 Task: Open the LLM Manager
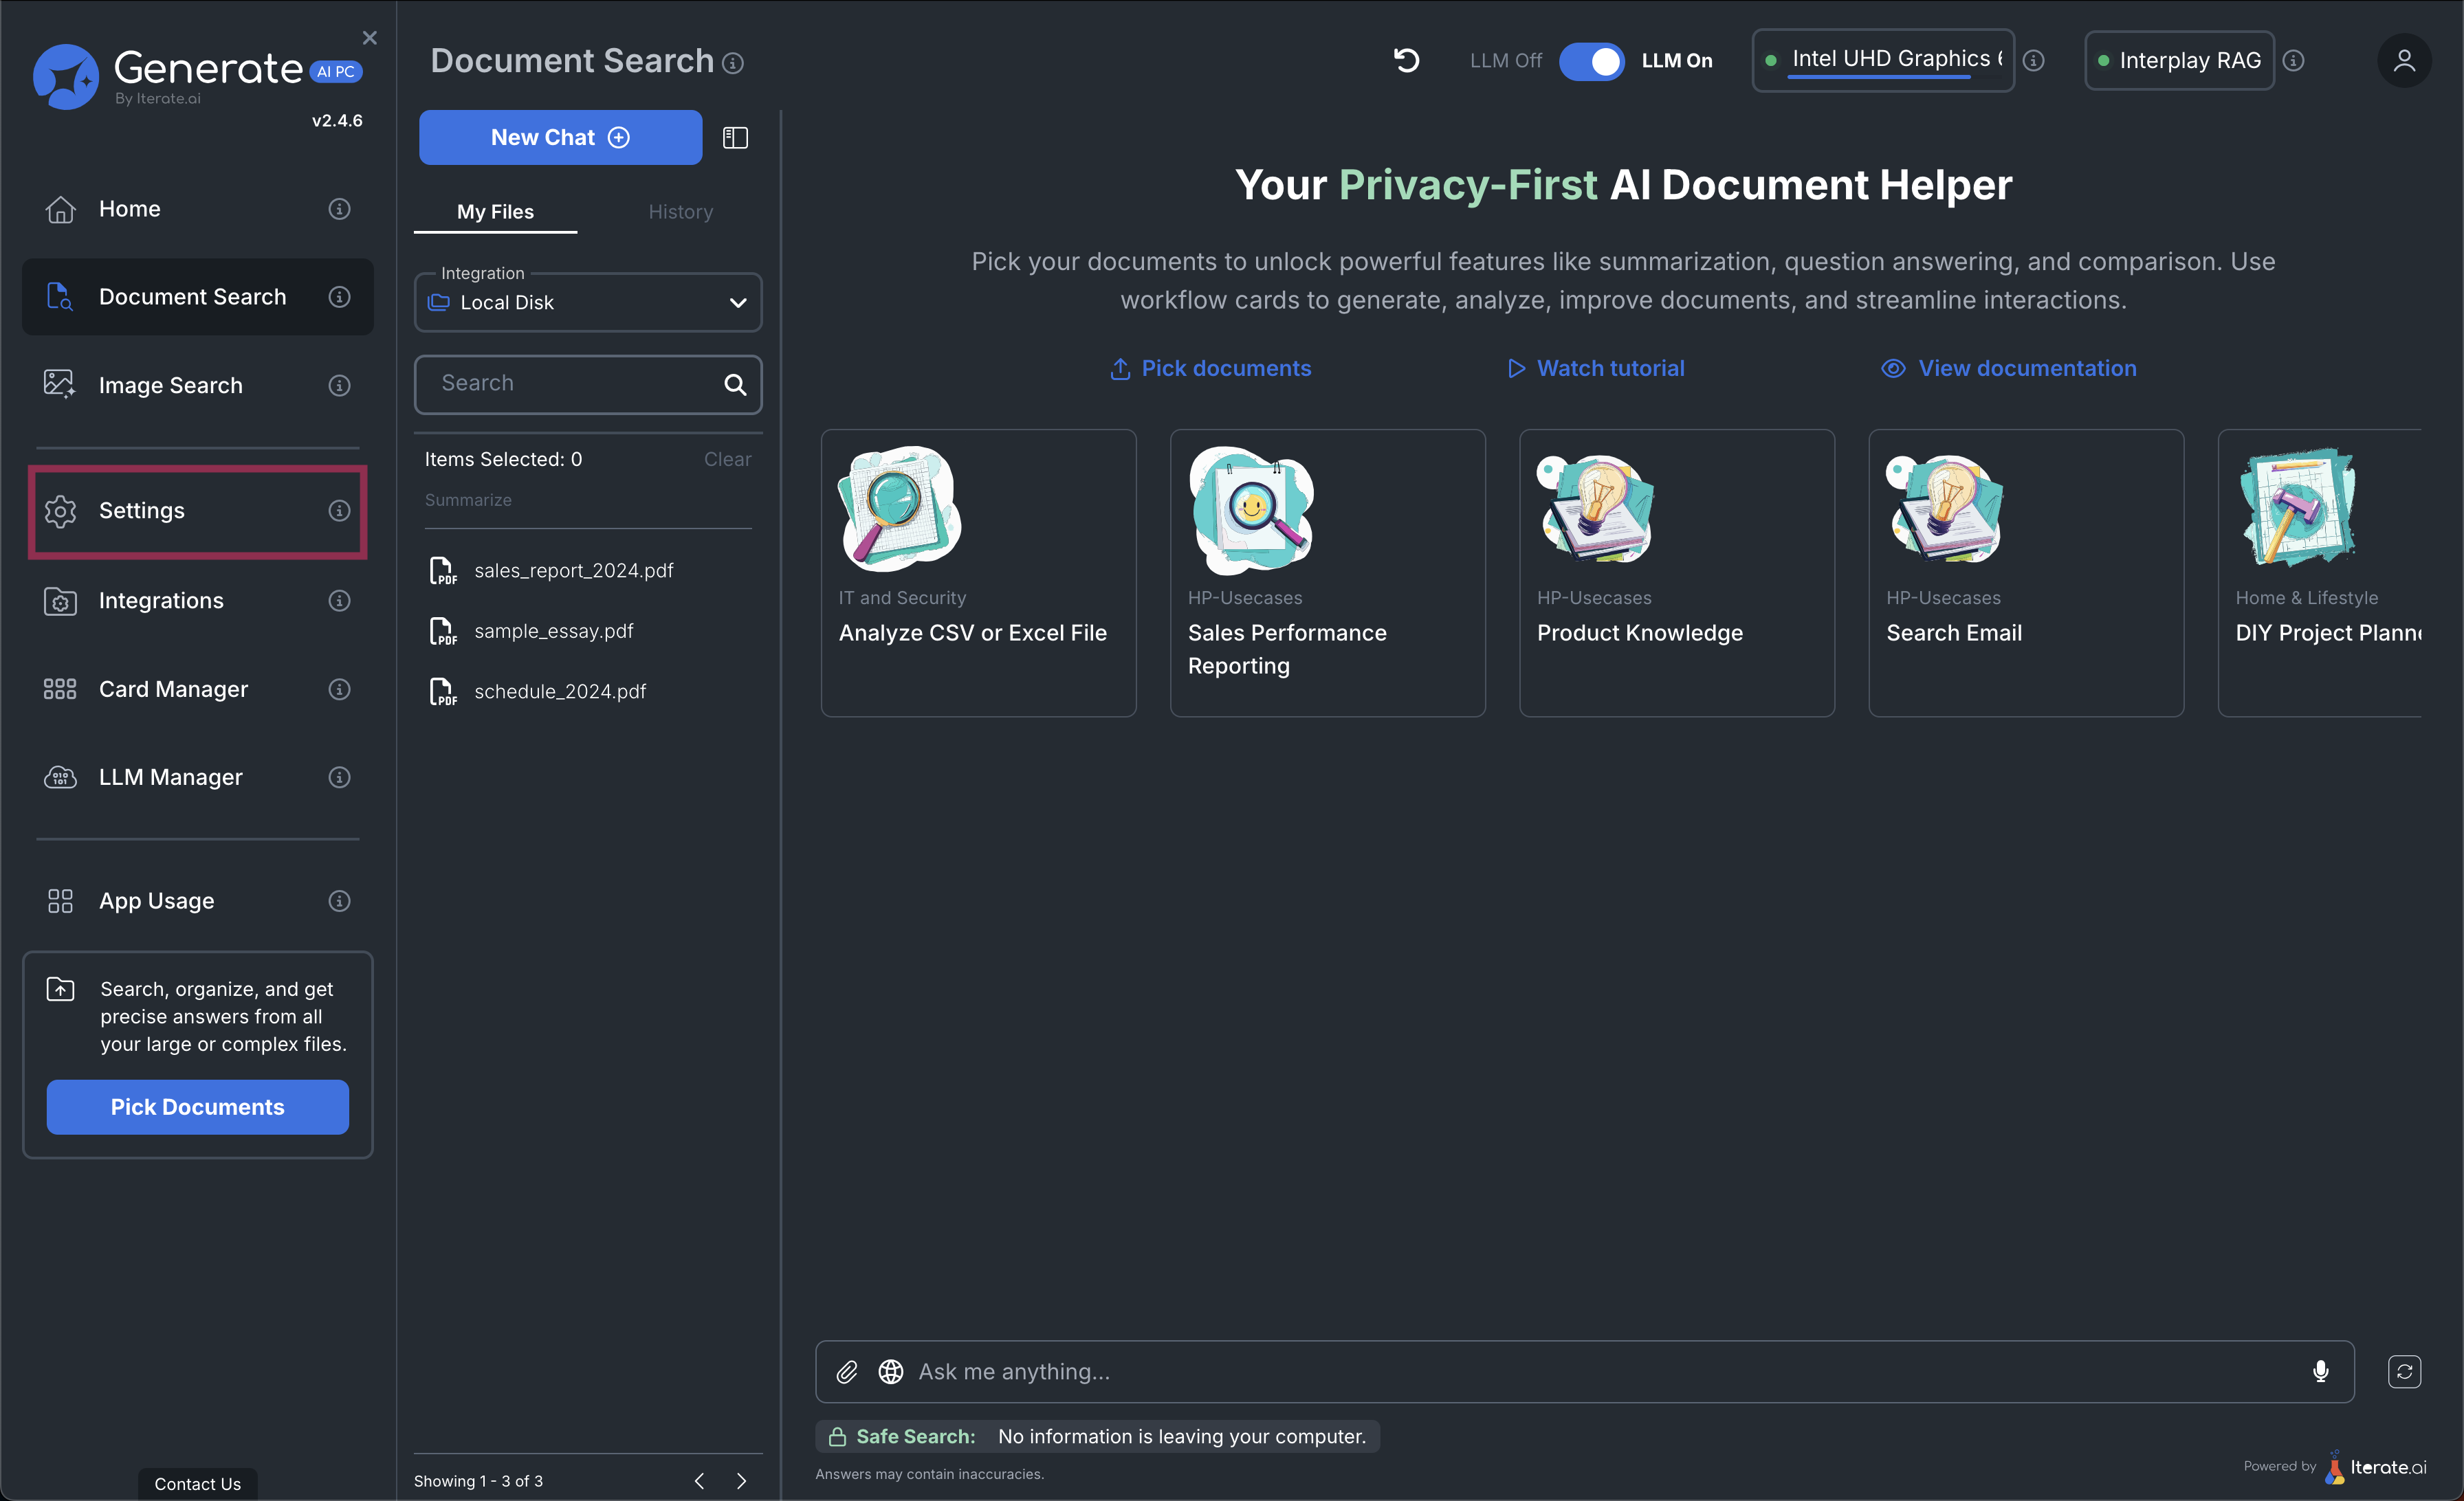(x=197, y=777)
